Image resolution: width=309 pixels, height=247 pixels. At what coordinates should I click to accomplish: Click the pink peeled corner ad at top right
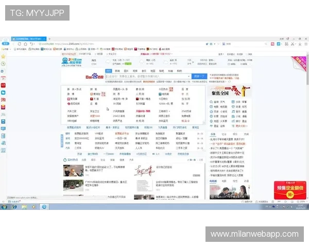299,63
